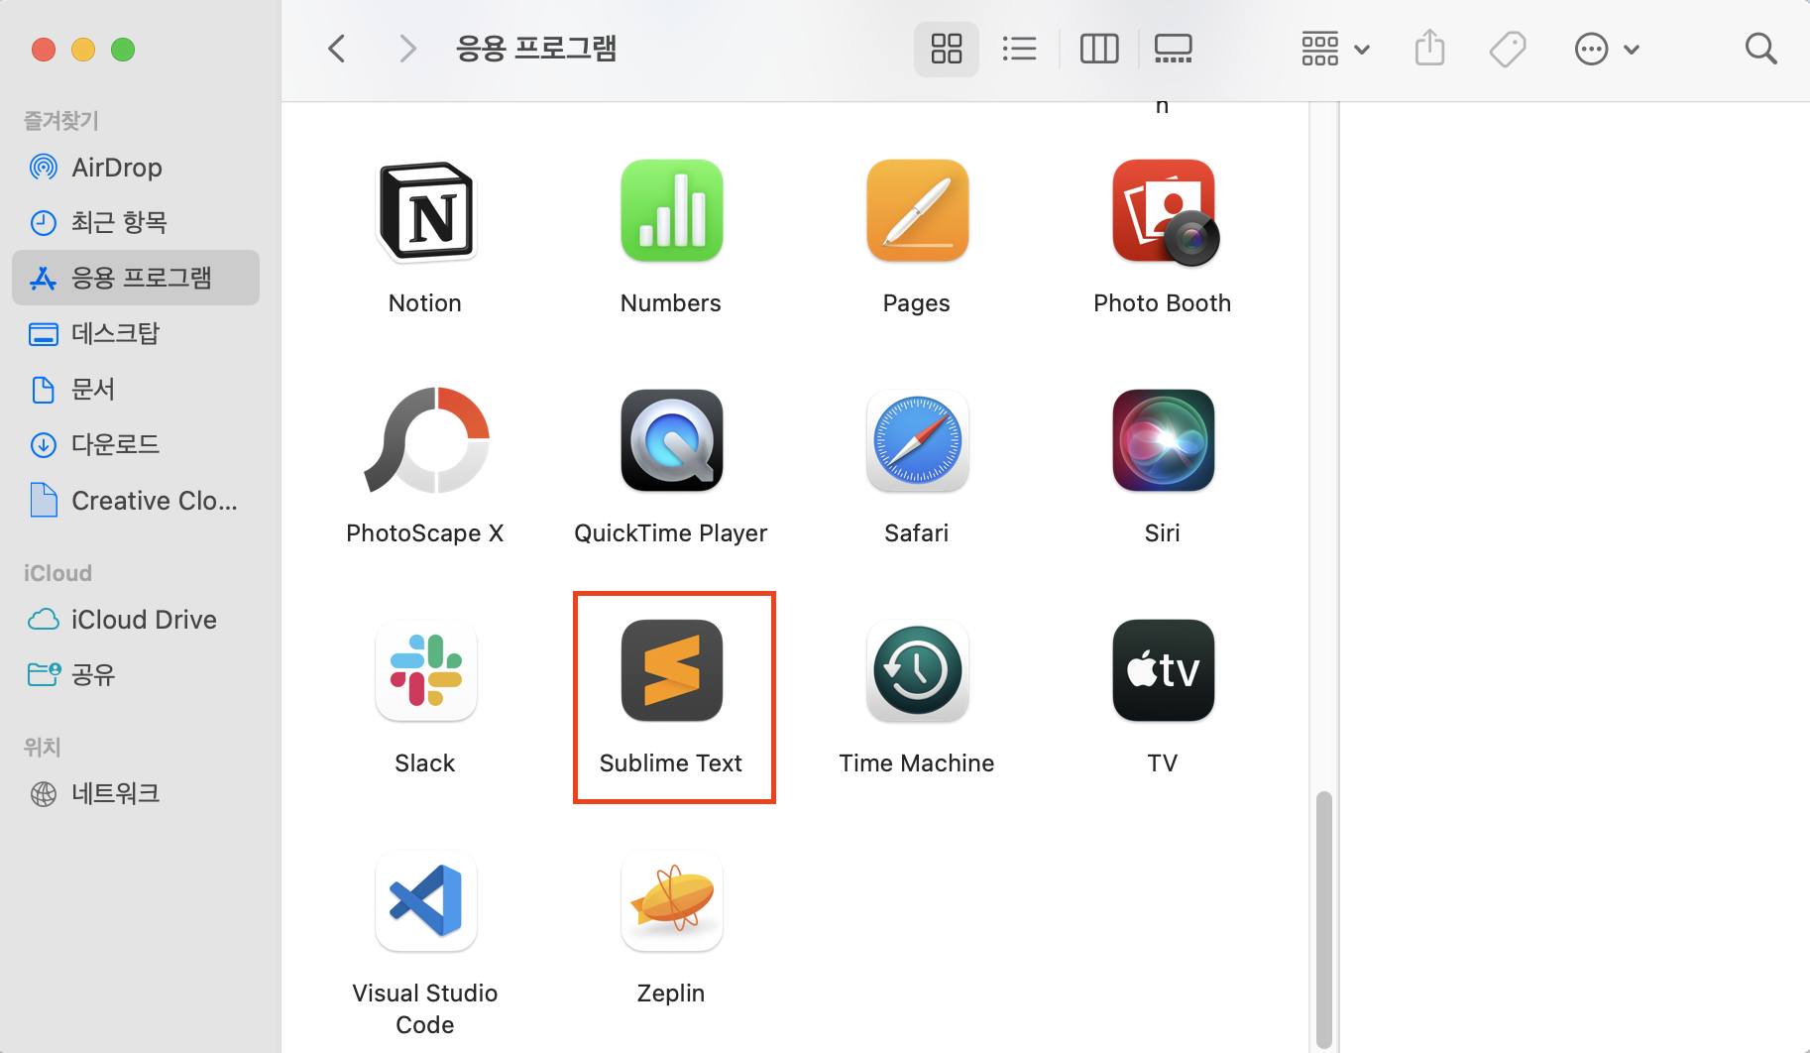Select the QuickTime Player app icon
The width and height of the screenshot is (1810, 1053).
point(671,440)
